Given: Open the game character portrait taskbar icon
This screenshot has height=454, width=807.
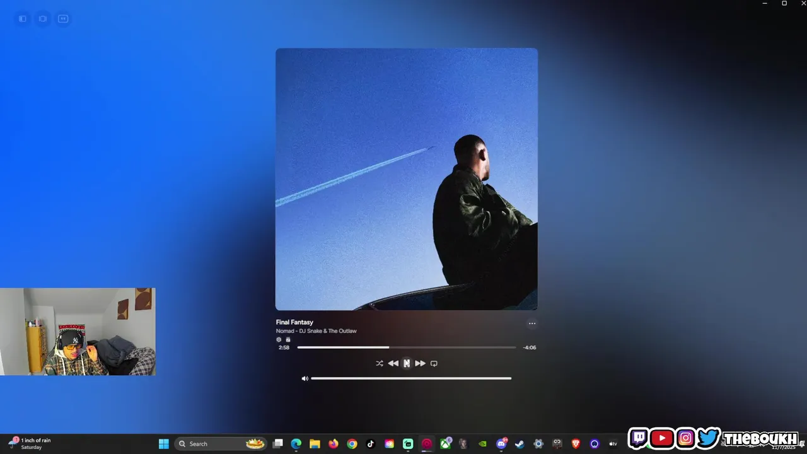Looking at the screenshot, I should pos(463,444).
